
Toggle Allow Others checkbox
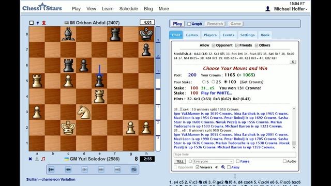(257, 45)
